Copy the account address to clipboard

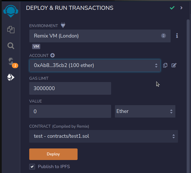tap(165, 65)
